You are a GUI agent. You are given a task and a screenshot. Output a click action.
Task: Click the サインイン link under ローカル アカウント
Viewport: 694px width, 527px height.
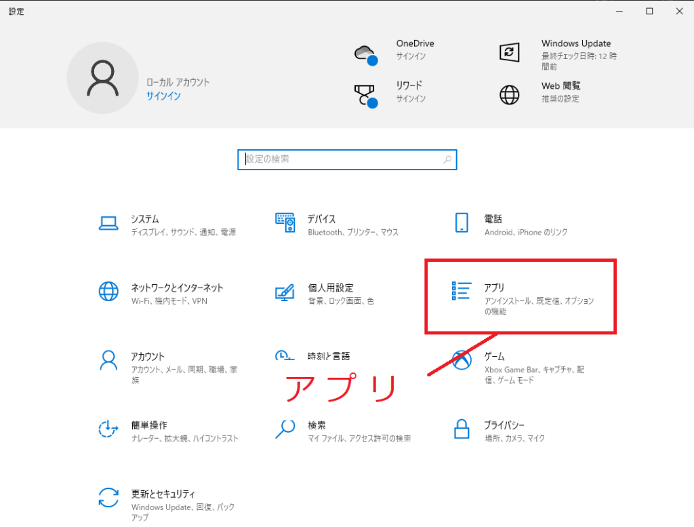163,96
